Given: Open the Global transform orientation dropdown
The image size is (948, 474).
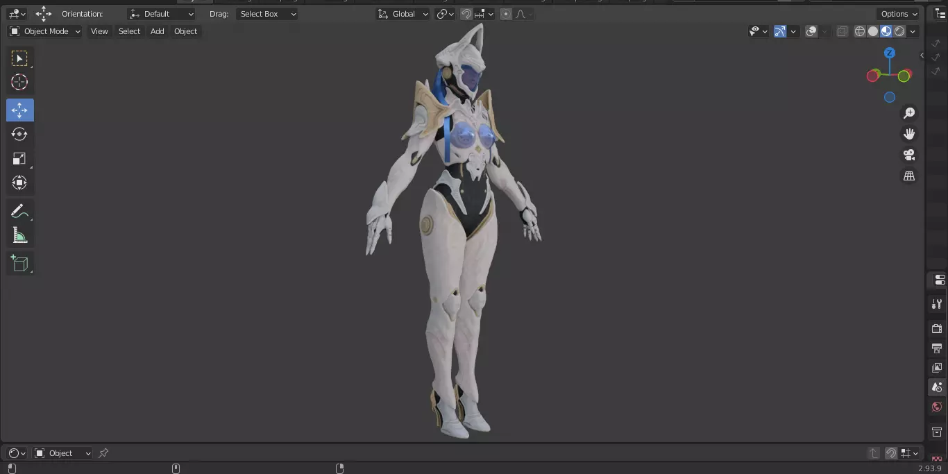Looking at the screenshot, I should pos(403,14).
